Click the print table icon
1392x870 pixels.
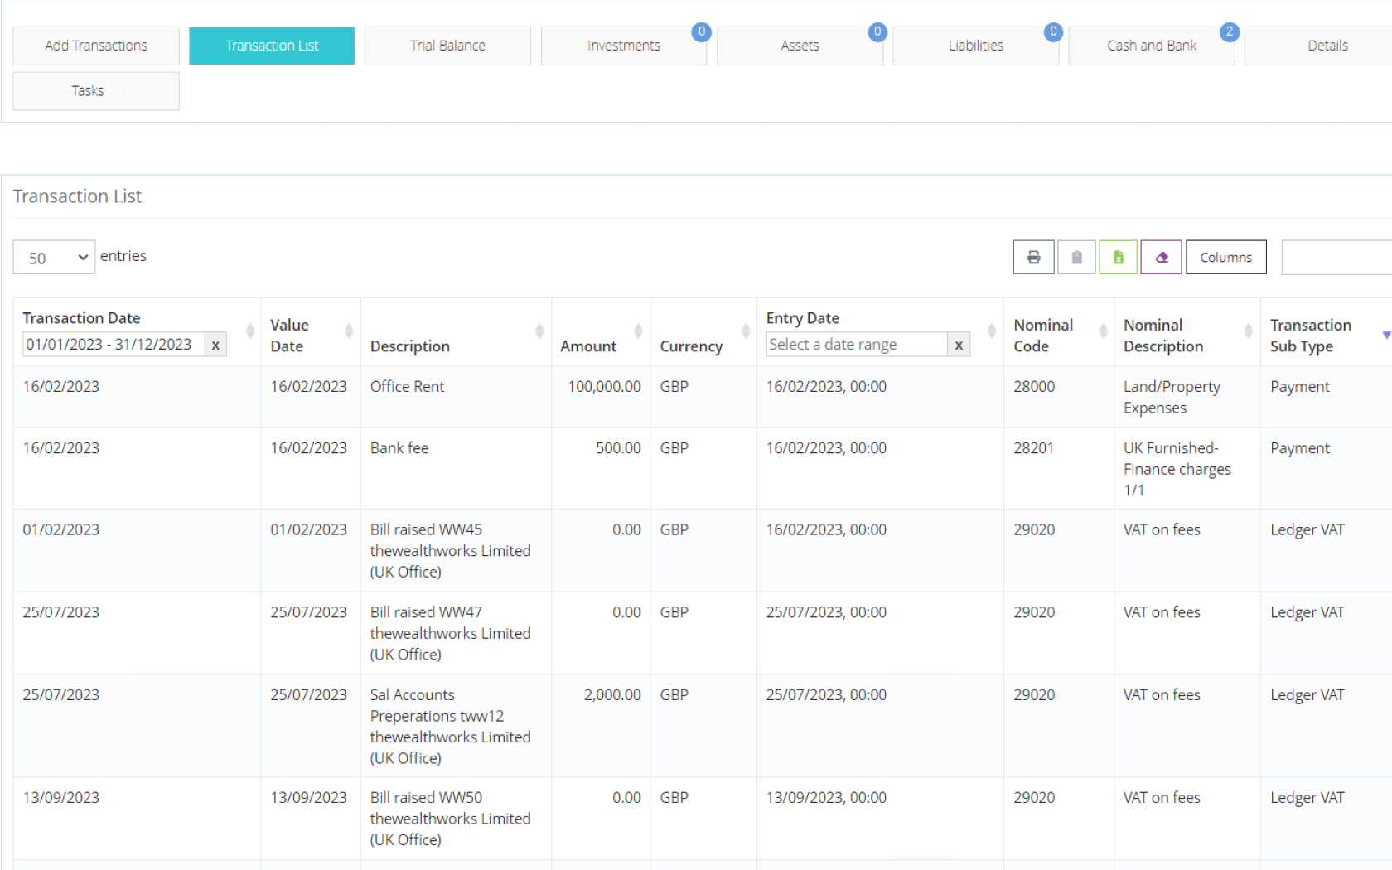click(1033, 258)
